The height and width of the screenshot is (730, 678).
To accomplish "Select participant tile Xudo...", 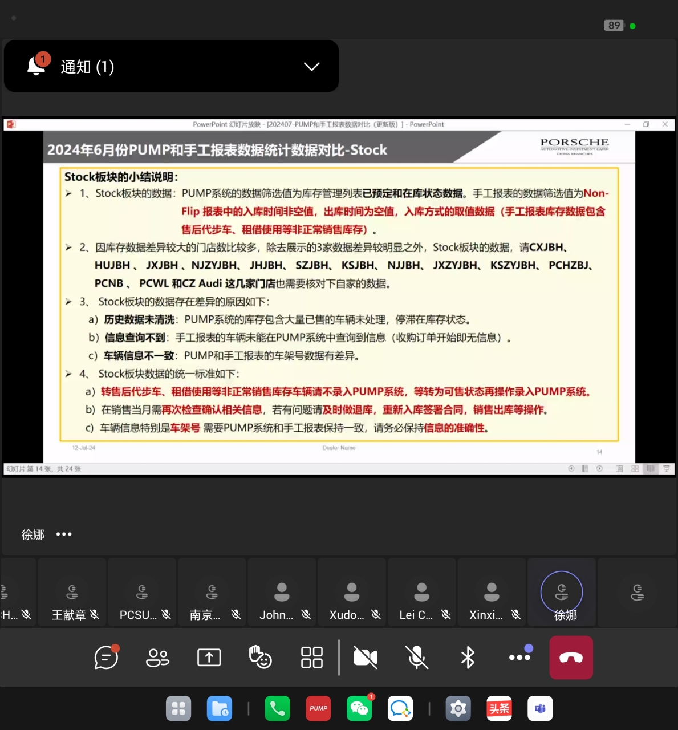I will (352, 593).
